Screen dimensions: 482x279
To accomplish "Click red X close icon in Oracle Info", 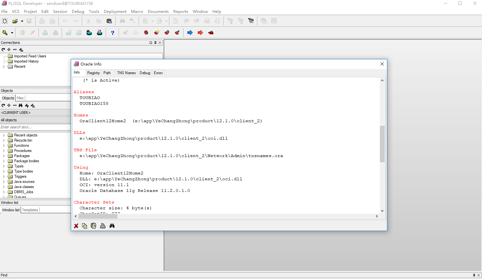I will (76, 226).
